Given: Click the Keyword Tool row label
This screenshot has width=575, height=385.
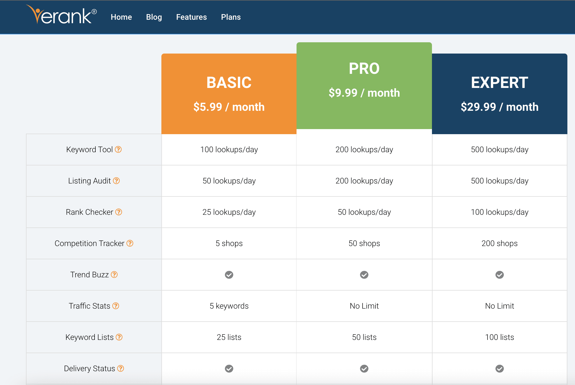Looking at the screenshot, I should pyautogui.click(x=89, y=149).
